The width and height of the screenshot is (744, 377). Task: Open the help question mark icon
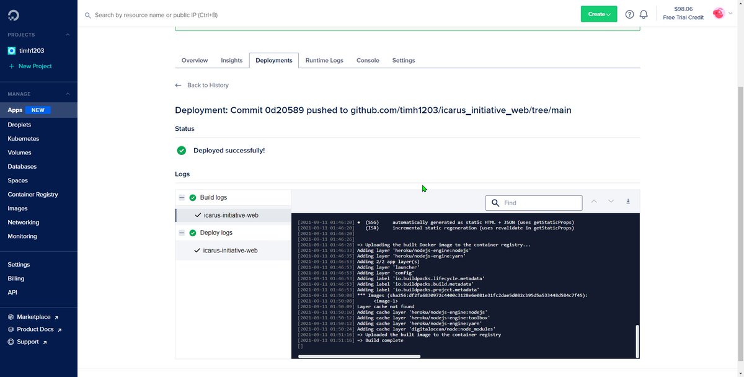pyautogui.click(x=629, y=14)
